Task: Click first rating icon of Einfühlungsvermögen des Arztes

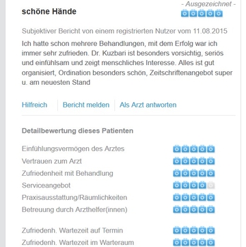Action: tap(177, 149)
